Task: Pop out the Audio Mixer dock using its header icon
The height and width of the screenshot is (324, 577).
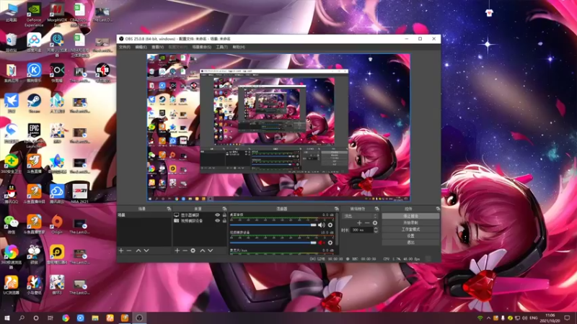Action: click(x=336, y=209)
